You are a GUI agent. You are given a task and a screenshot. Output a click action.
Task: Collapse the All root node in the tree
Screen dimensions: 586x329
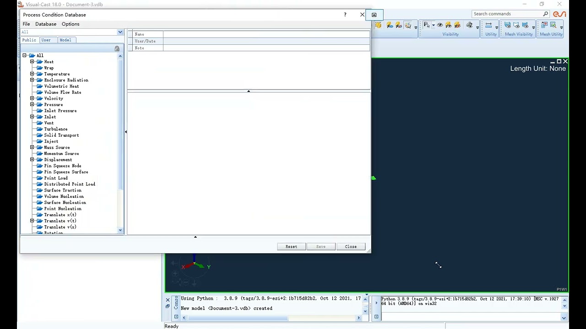pyautogui.click(x=25, y=55)
